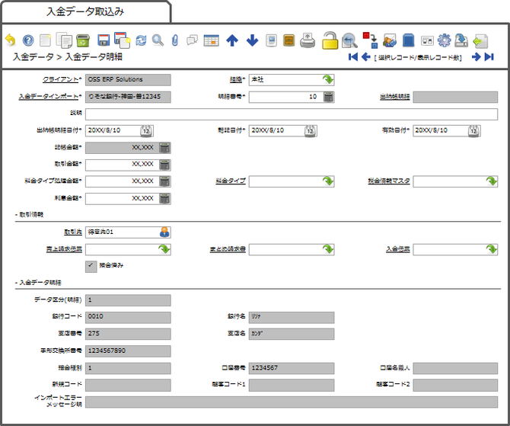The width and height of the screenshot is (510, 426).
Task: Click the クライアント label link
Action: coord(60,79)
